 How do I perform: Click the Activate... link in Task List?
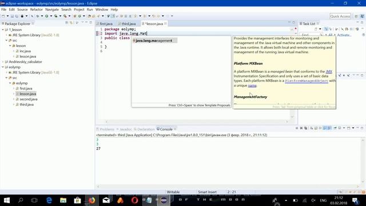344,35
